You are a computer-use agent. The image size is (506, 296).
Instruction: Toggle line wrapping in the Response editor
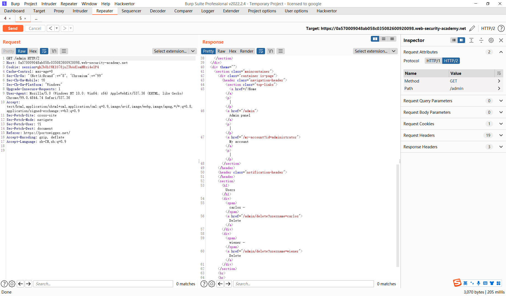[260, 51]
